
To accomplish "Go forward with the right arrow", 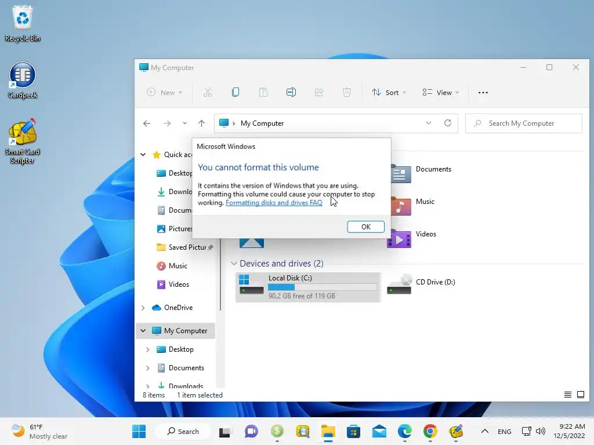I will 167,123.
